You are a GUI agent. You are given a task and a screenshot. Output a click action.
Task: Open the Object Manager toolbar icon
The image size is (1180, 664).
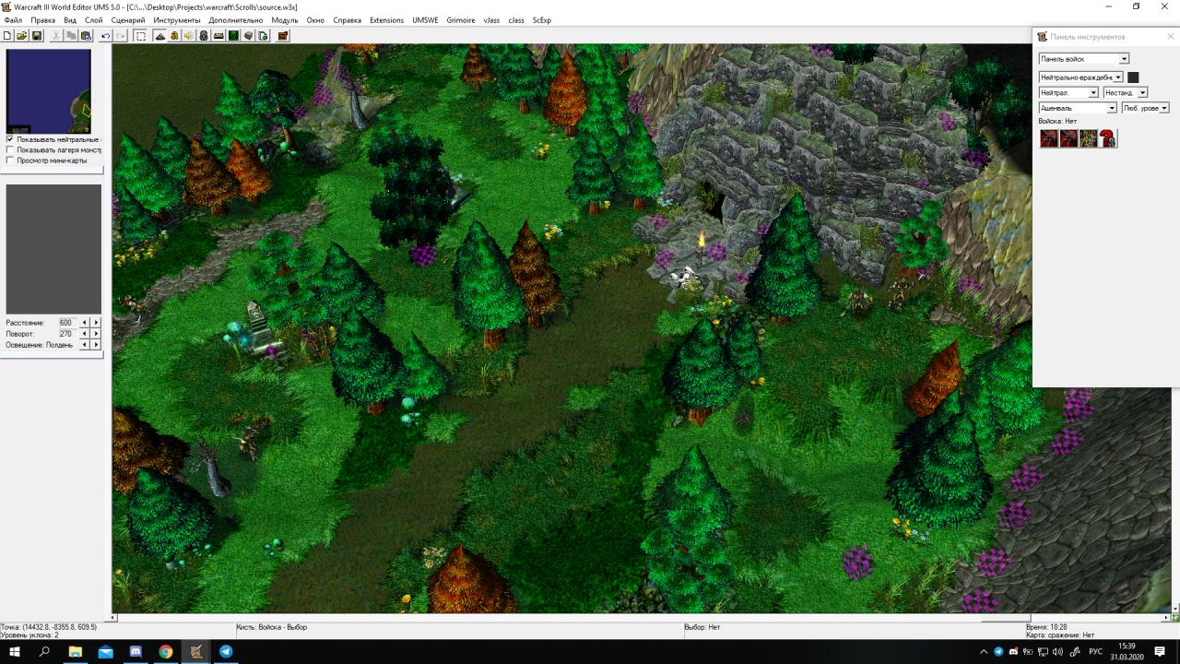coord(248,36)
